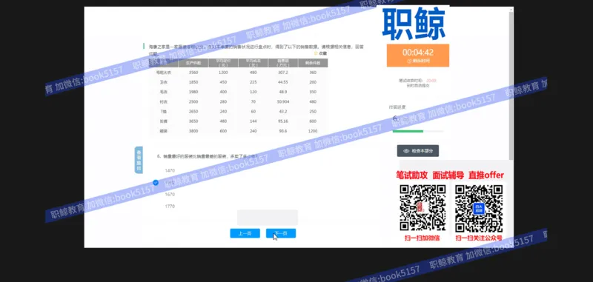Click the question 6 prompt text
Image resolution: width=593 pixels, height=282 pixels.
[208, 156]
